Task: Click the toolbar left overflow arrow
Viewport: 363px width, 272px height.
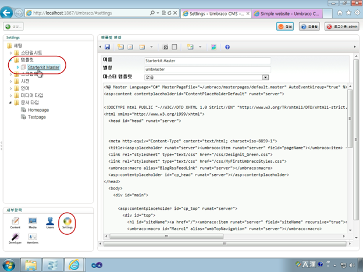Action: (x=100, y=47)
